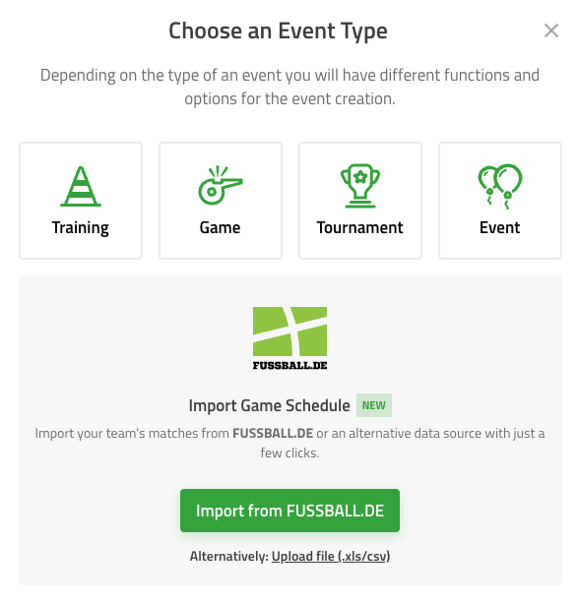Select the Training label text

click(x=81, y=228)
